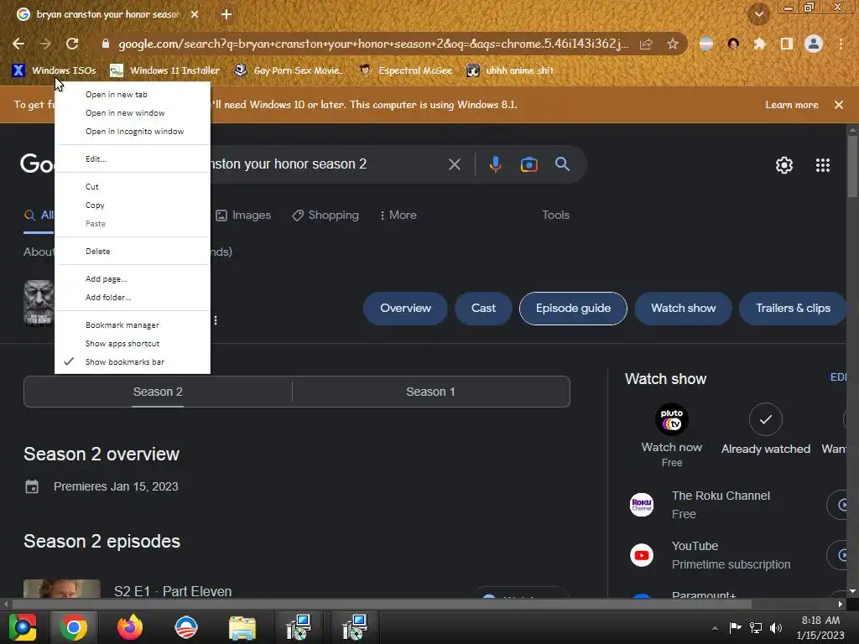Close the bryan cranston search tab
Screen dimensions: 859x644
[x=195, y=14]
